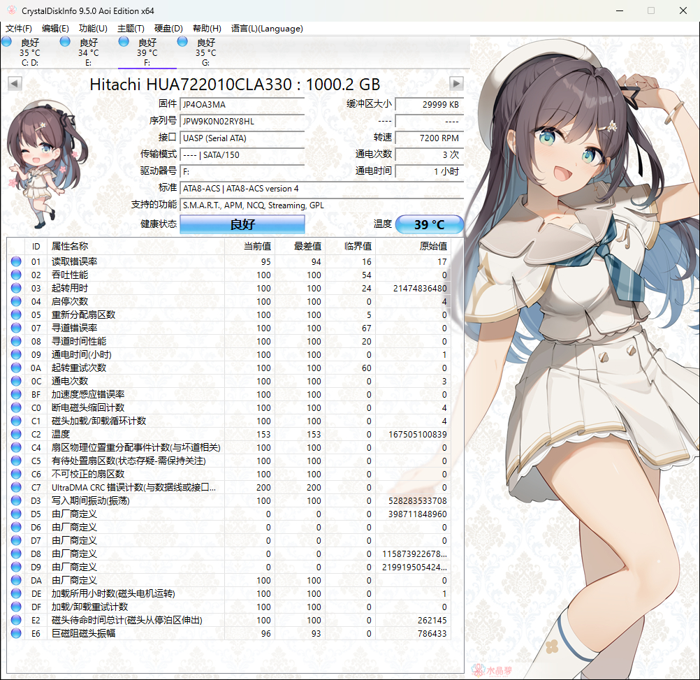Select the DF 加载/卸载重试计数 row name
The width and height of the screenshot is (700, 680).
click(x=89, y=607)
